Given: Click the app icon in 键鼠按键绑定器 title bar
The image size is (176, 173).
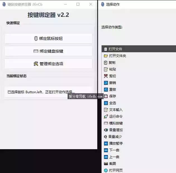Looking at the screenshot, I should 4,4.
